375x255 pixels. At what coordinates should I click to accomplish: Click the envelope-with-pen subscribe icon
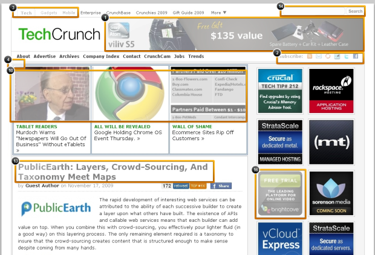[x=337, y=56]
